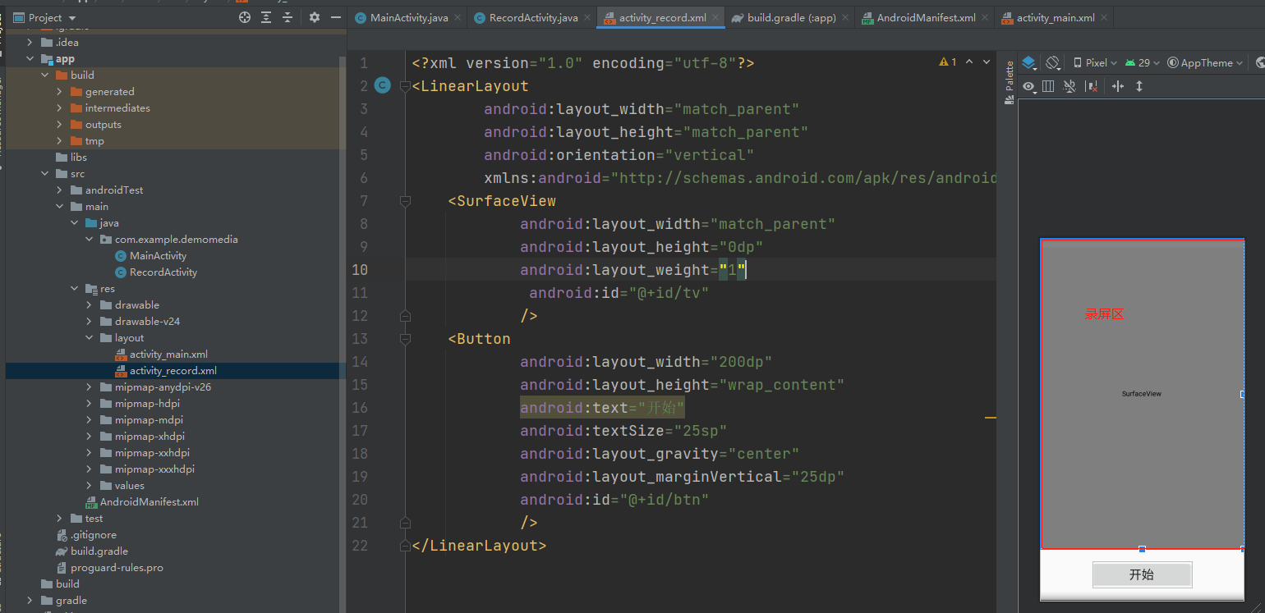
Task: Click Collapse All icon in Project panel
Action: [x=287, y=17]
